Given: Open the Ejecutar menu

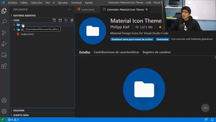Looking at the screenshot, I should coord(63,3).
